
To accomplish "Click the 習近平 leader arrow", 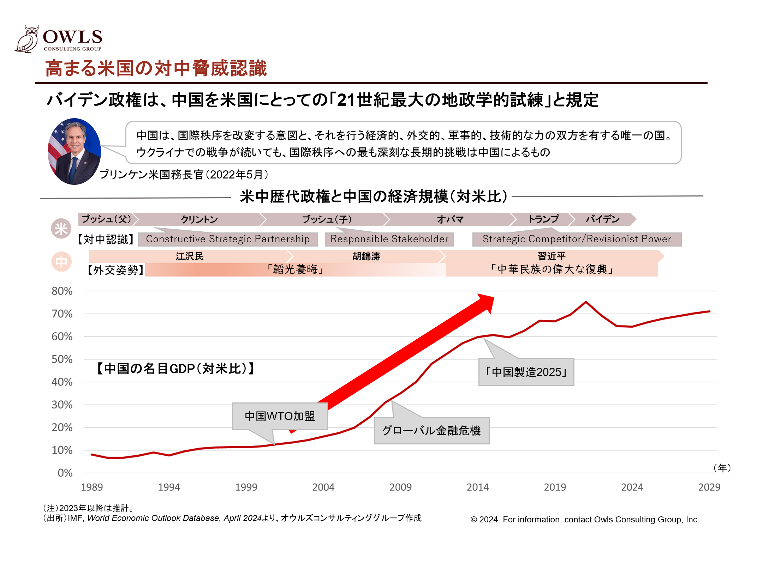I will click(552, 256).
